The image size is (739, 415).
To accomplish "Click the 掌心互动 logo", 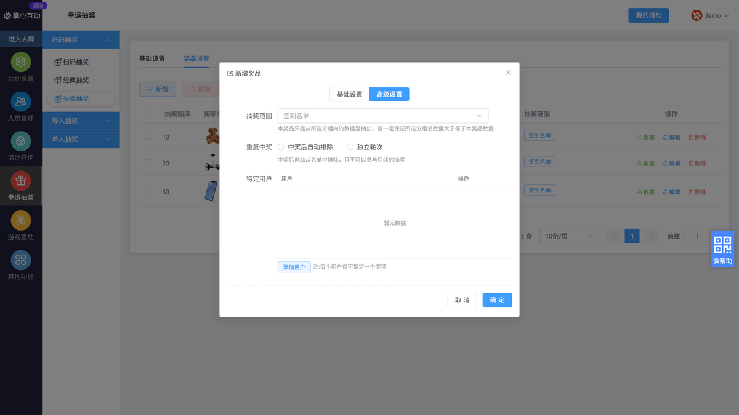I will pyautogui.click(x=22, y=15).
